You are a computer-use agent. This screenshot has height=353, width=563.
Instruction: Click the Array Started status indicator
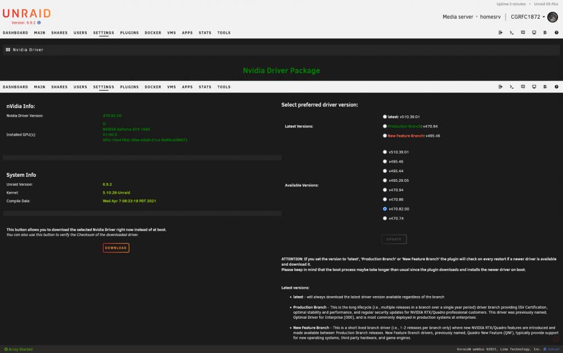(19, 349)
